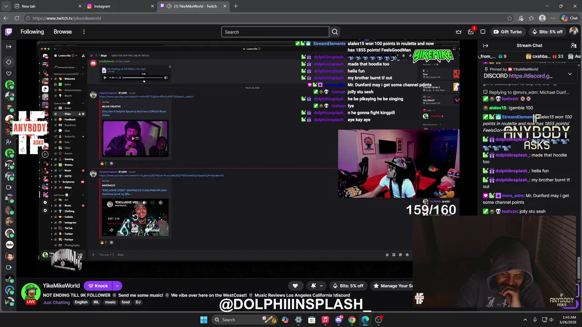Select the English stream tag
Viewport: 582px width, 327px height.
click(81, 302)
